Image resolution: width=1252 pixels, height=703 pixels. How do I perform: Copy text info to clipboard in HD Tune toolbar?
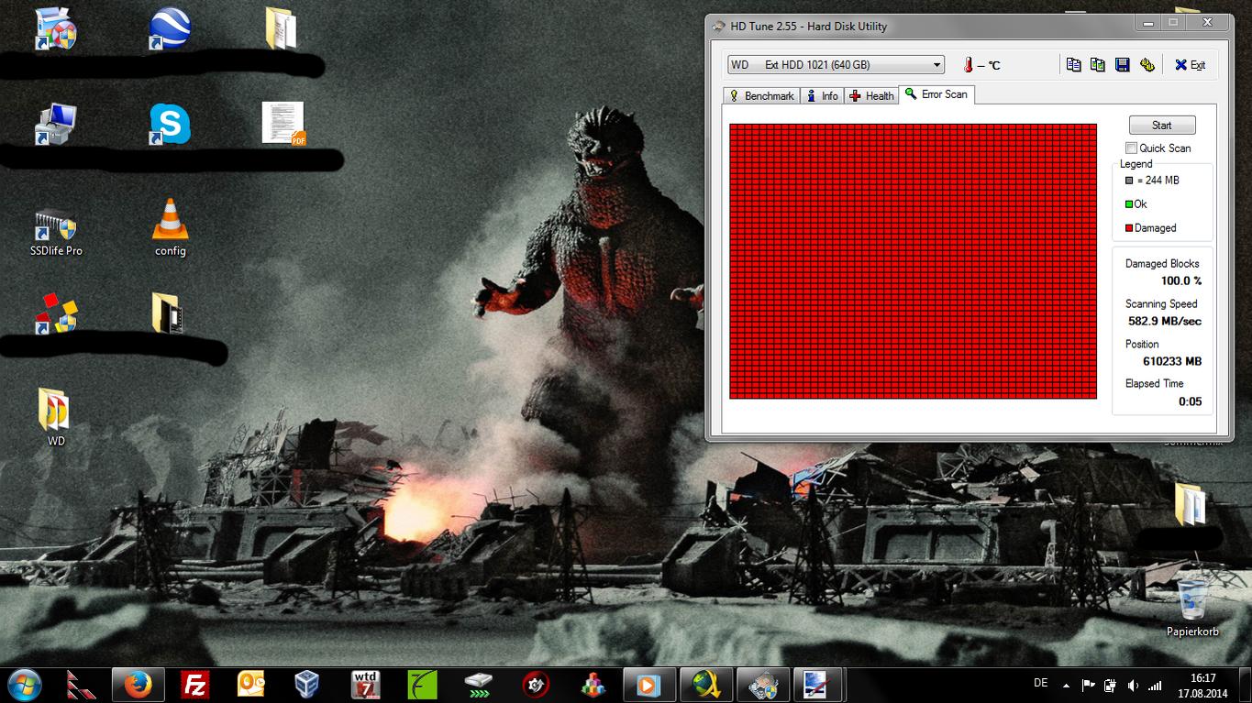pos(1073,65)
